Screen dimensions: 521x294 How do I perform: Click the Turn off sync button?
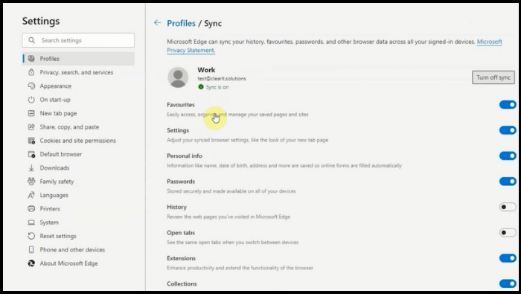click(x=493, y=77)
